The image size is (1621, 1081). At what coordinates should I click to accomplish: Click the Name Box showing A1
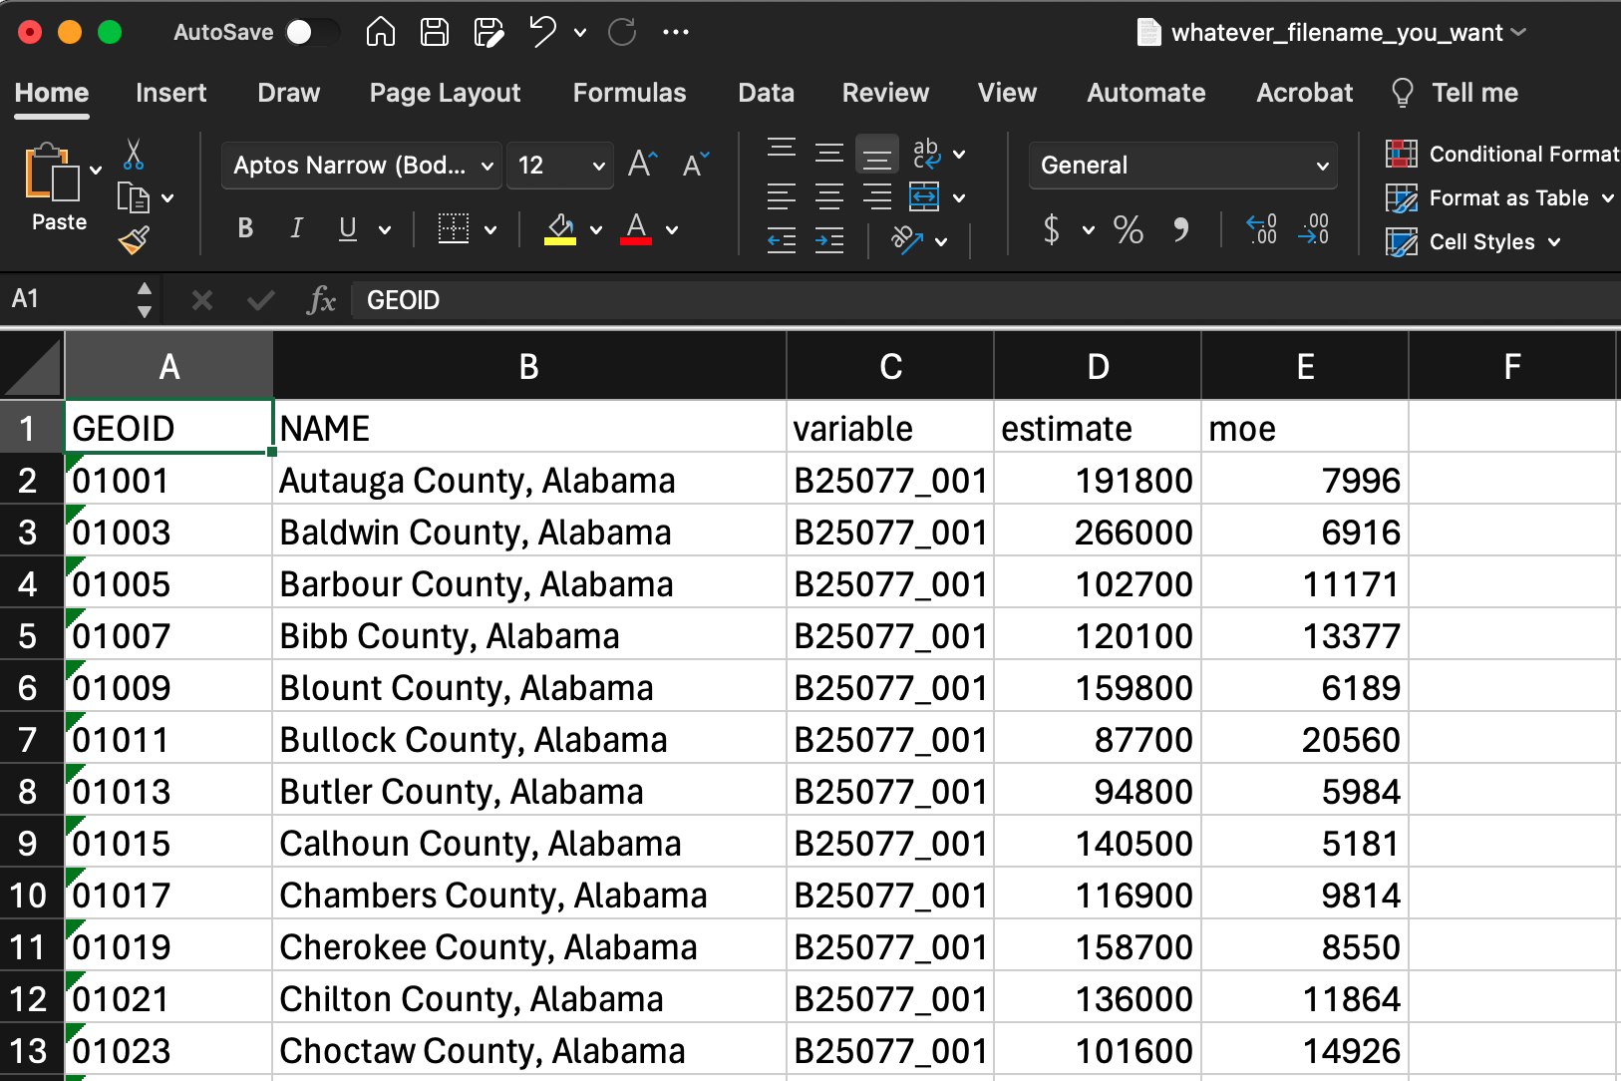66,299
